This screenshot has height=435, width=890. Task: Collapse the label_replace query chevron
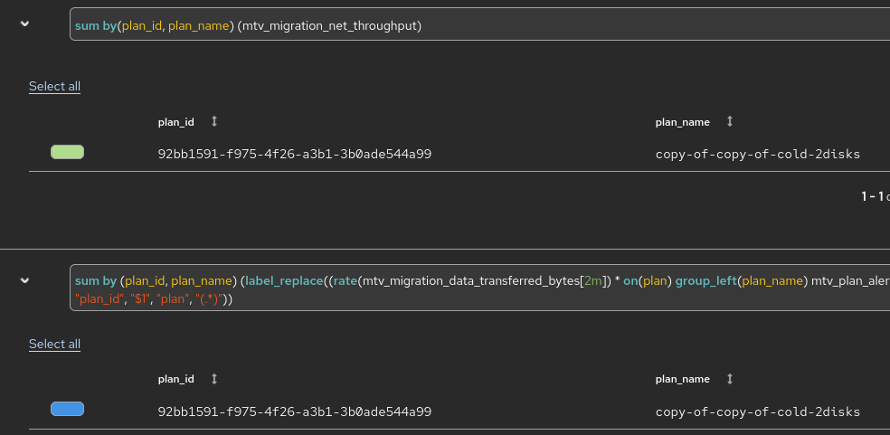tap(24, 280)
